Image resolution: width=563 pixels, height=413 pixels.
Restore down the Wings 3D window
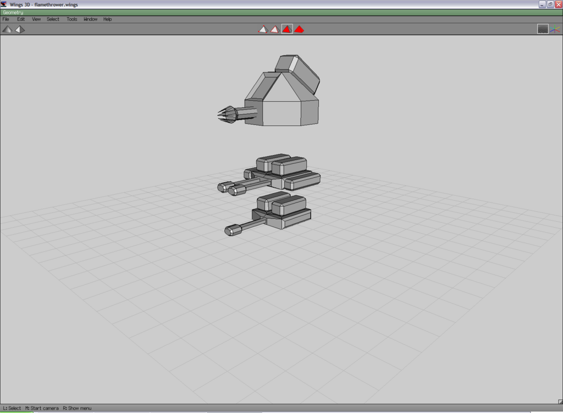[550, 4]
